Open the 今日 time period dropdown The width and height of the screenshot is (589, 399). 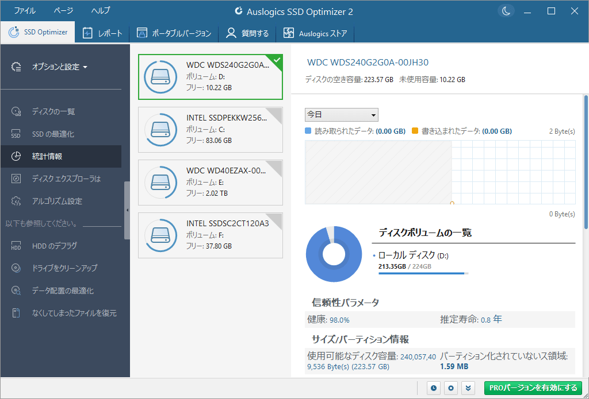[x=341, y=115]
